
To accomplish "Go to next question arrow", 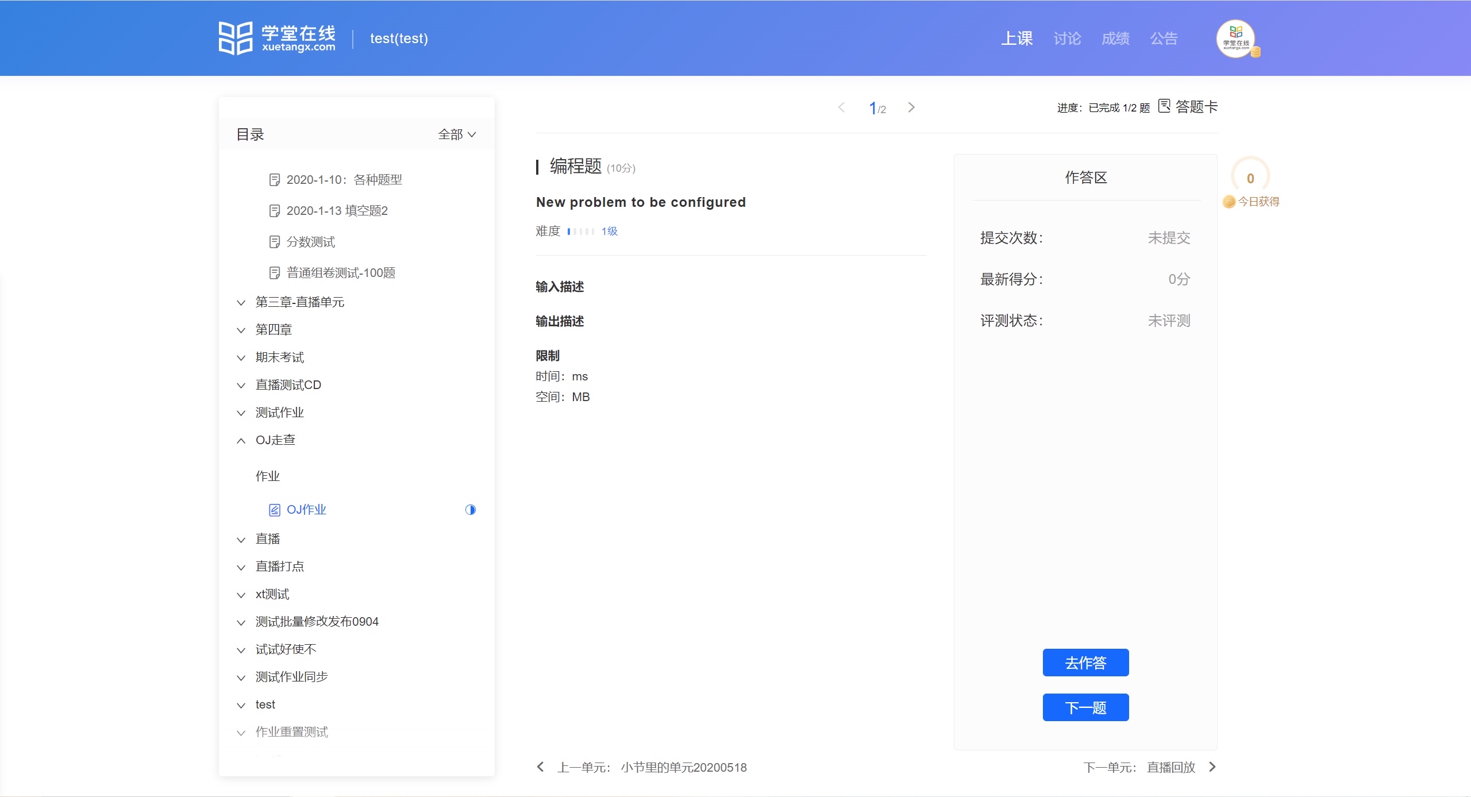I will coord(911,107).
